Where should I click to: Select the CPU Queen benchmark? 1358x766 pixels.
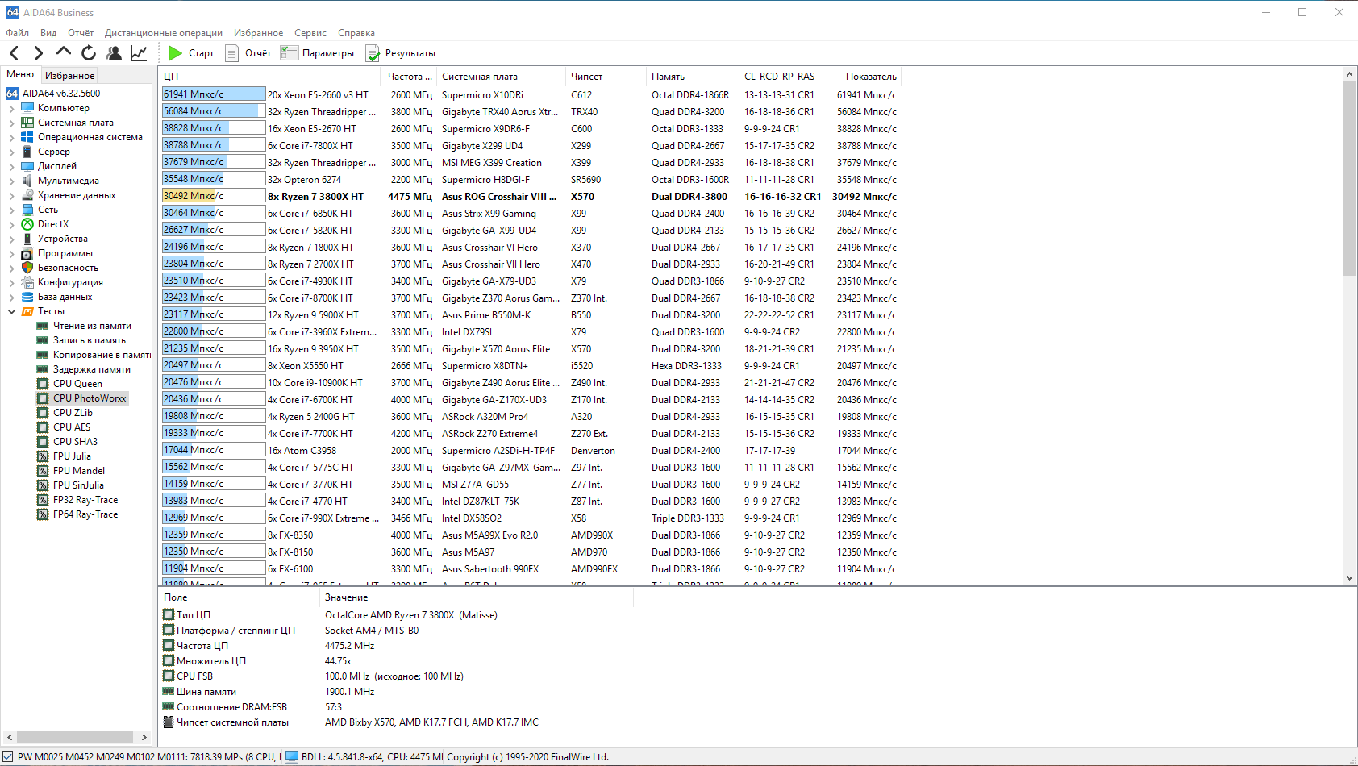pyautogui.click(x=77, y=384)
